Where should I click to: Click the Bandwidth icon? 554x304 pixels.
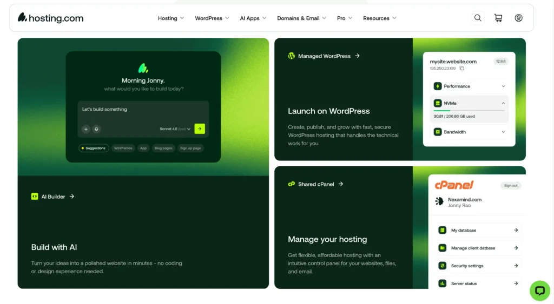click(x=437, y=132)
